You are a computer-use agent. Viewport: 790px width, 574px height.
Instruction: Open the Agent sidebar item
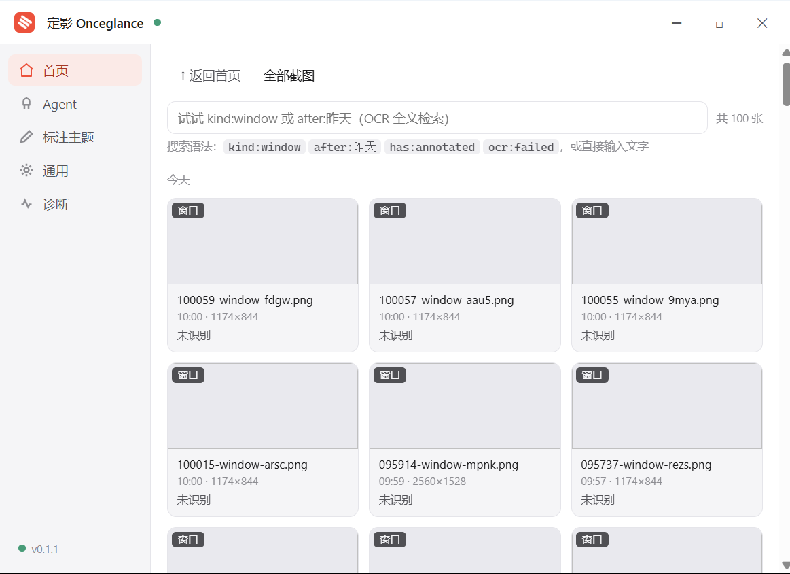click(x=75, y=104)
